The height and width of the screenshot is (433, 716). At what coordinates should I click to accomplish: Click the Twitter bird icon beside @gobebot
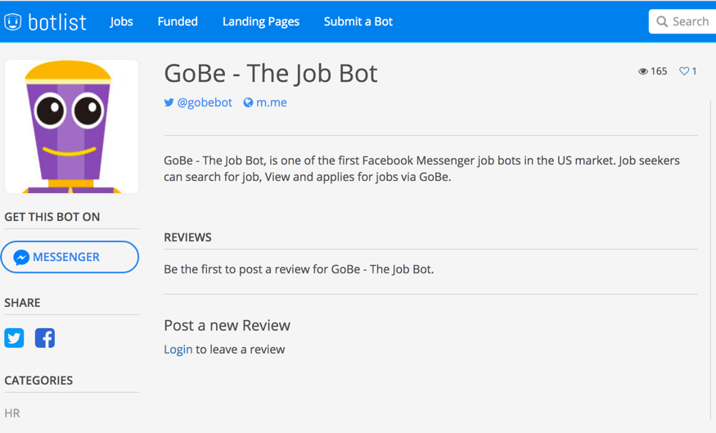(x=169, y=102)
